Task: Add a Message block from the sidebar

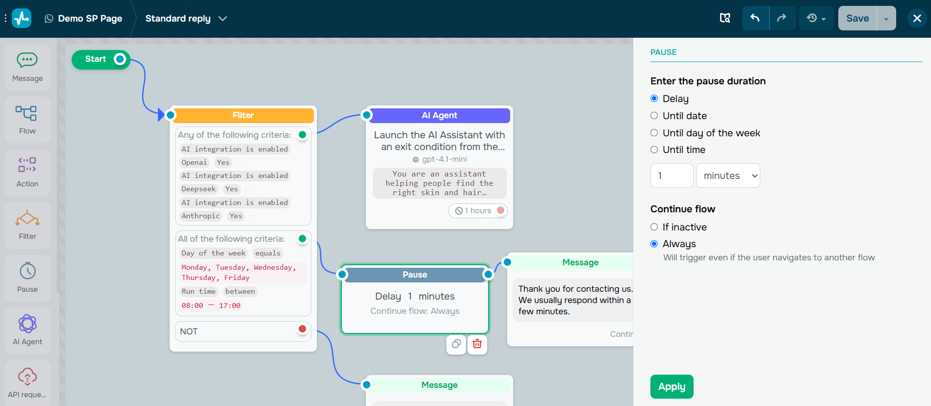Action: click(x=27, y=68)
